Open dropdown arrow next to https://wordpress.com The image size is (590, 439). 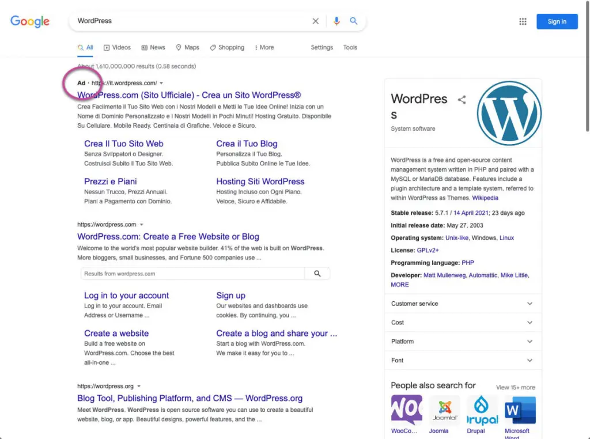point(142,225)
